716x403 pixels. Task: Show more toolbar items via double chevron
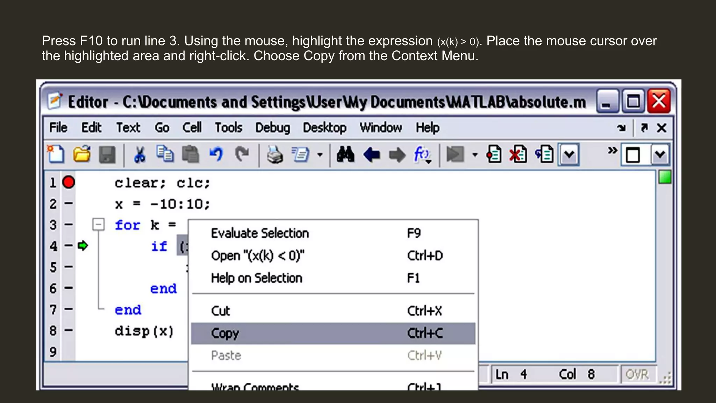coord(612,150)
